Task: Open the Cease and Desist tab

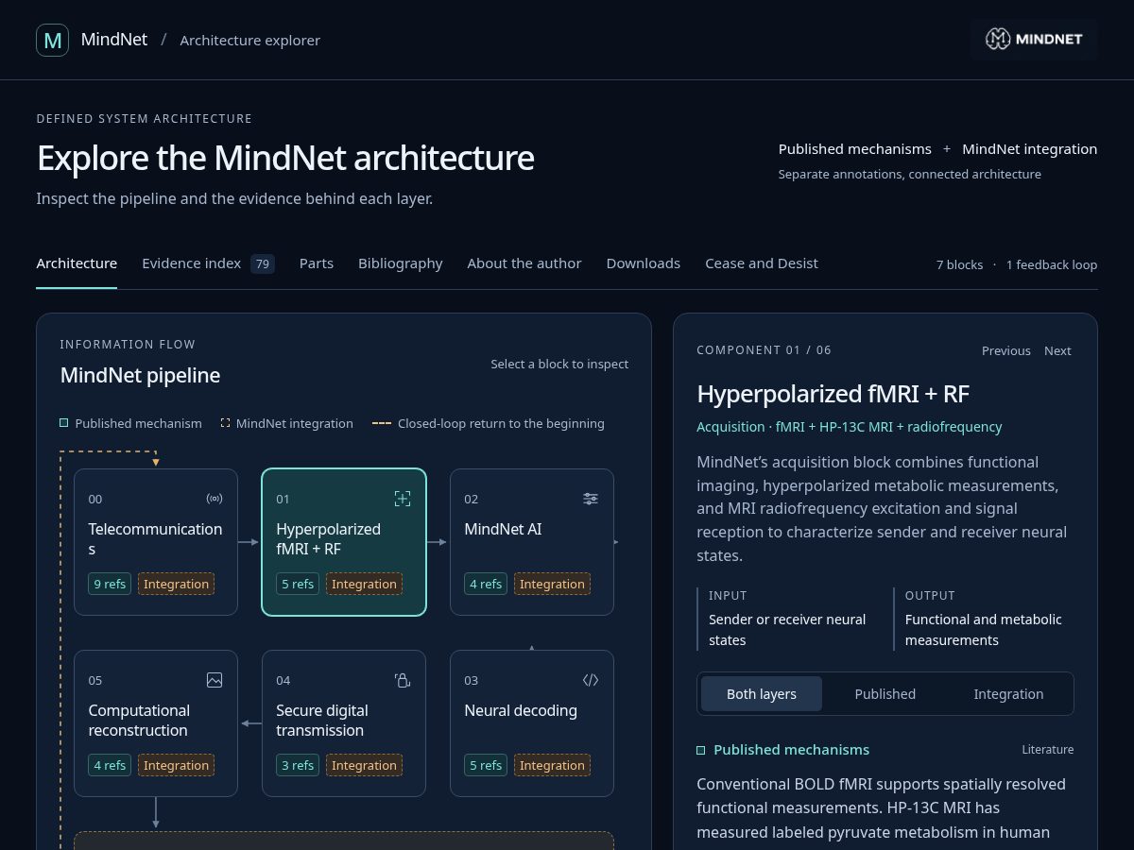Action: click(x=762, y=263)
